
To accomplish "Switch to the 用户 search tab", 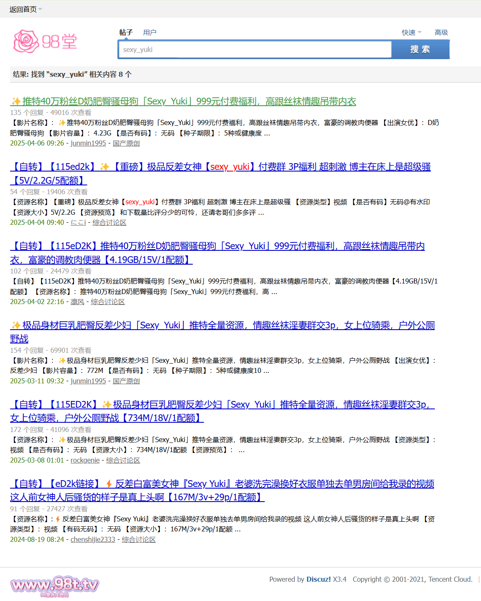I will 149,33.
